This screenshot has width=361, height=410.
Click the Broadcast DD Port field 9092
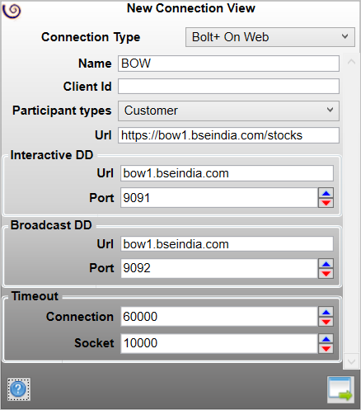tap(219, 268)
